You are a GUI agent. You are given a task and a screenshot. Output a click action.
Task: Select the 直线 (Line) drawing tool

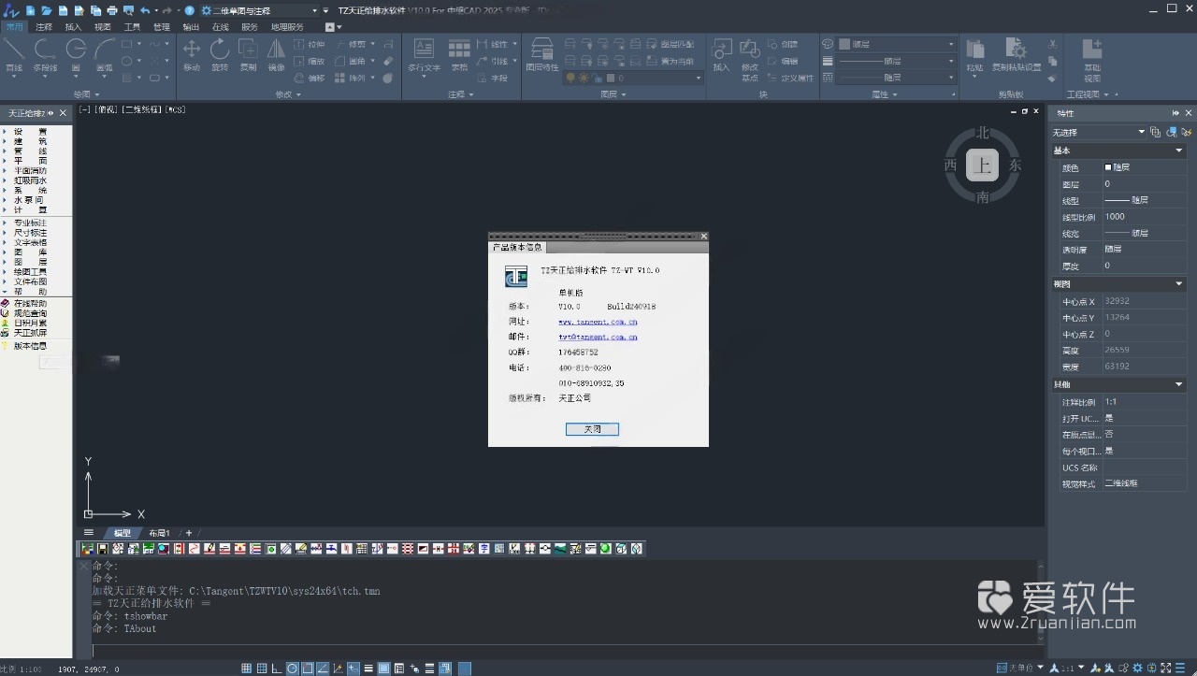point(14,55)
